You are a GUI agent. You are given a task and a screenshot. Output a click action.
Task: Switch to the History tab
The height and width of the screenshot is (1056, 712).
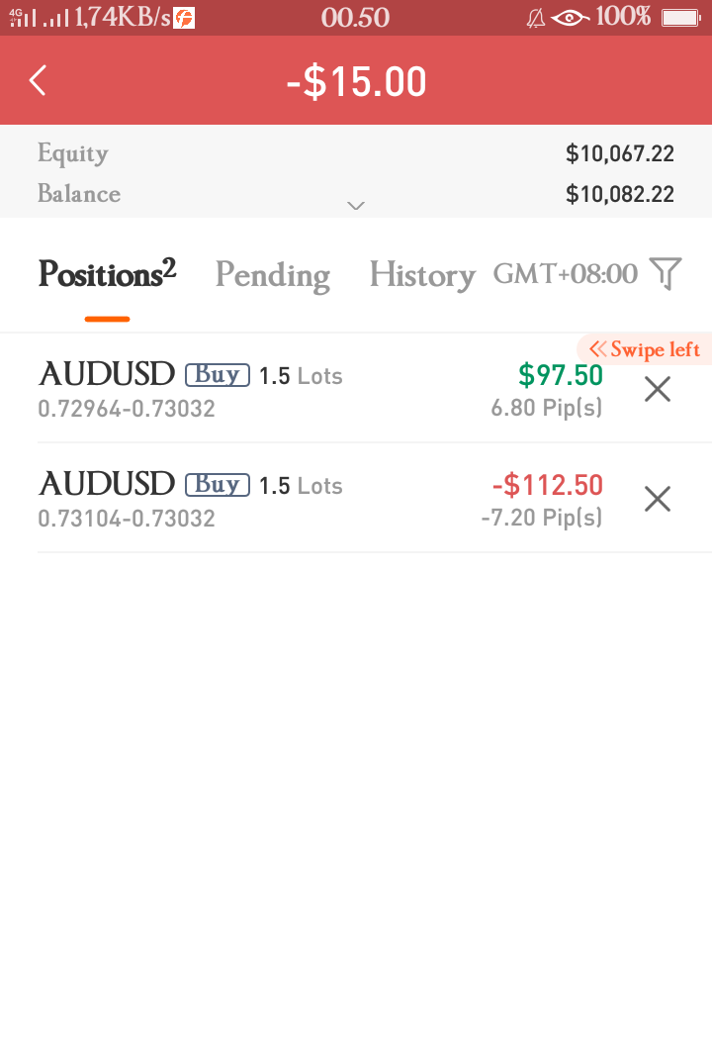[422, 275]
